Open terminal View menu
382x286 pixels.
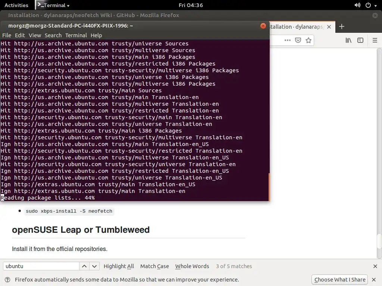[35, 35]
